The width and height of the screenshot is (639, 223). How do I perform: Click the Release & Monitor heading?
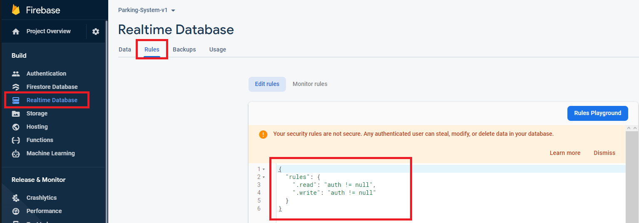click(39, 180)
